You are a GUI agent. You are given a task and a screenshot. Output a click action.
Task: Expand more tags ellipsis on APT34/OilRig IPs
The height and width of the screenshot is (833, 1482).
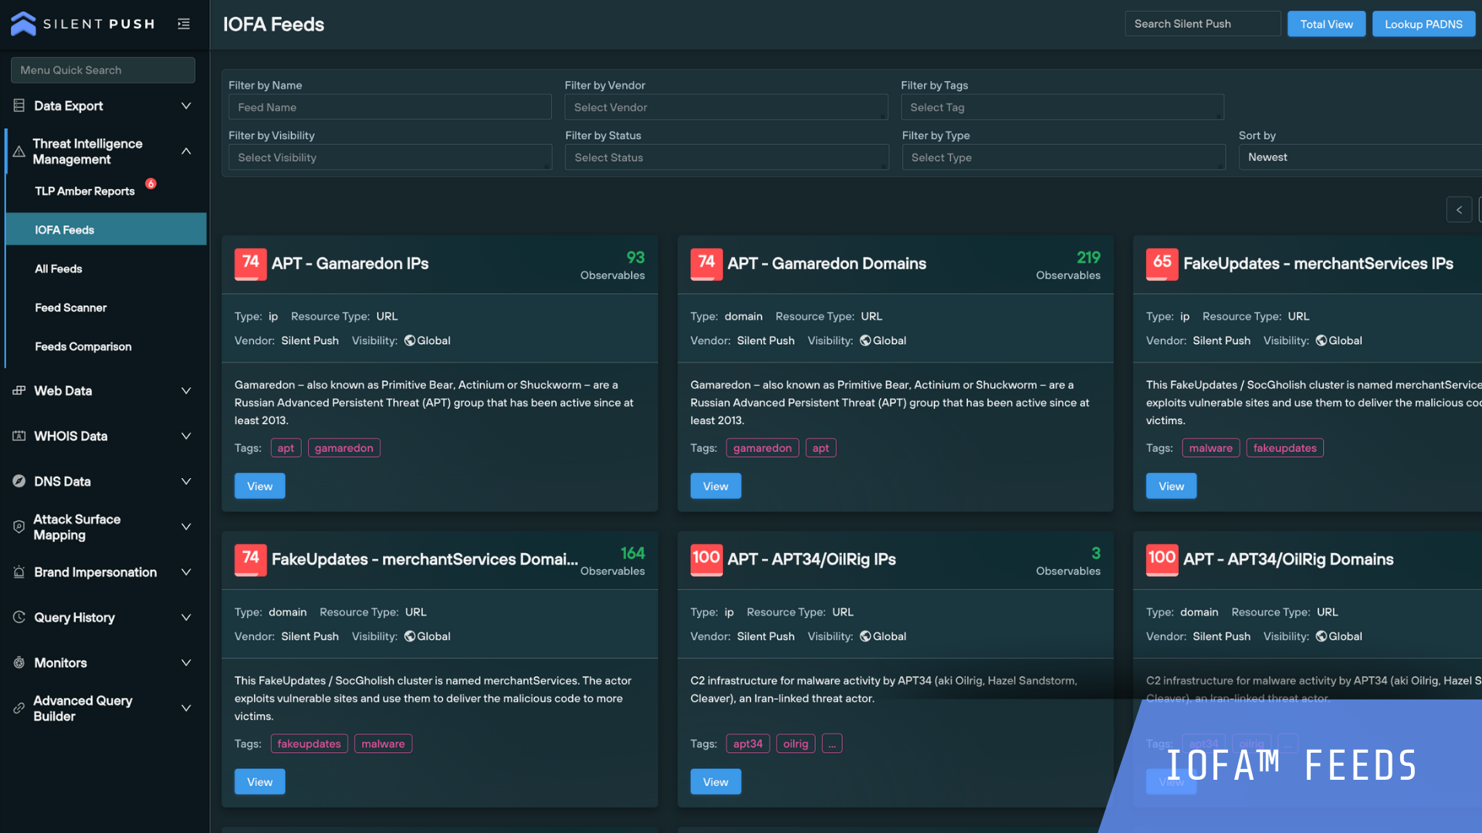[x=832, y=744]
